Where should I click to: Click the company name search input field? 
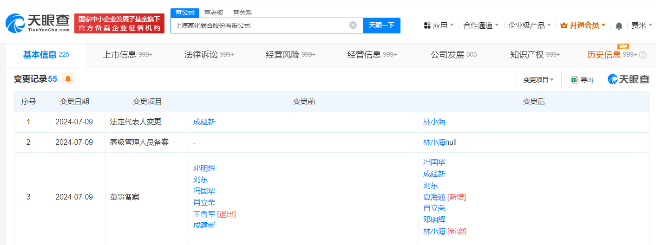click(x=260, y=26)
